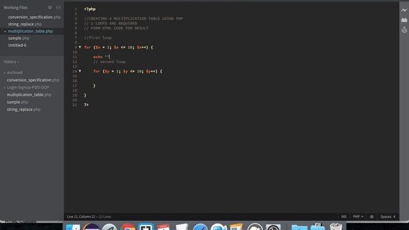Open multiplication_table.php in the htdocs tree

coord(29,95)
